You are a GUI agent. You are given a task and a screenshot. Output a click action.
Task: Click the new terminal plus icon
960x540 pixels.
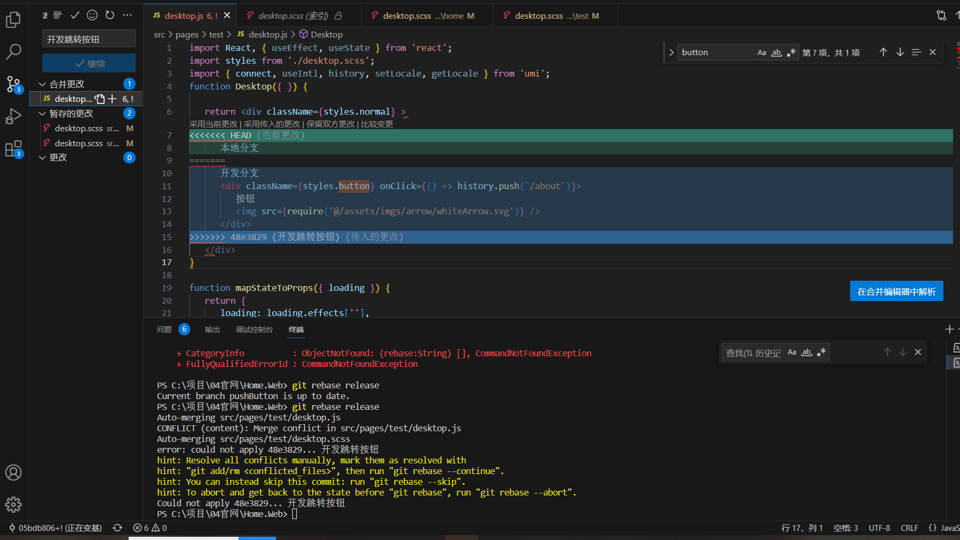pyautogui.click(x=949, y=329)
